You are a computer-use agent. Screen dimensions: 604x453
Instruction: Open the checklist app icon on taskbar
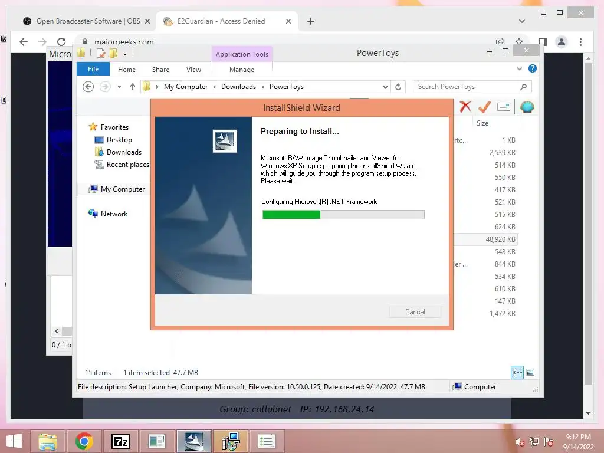(x=267, y=441)
